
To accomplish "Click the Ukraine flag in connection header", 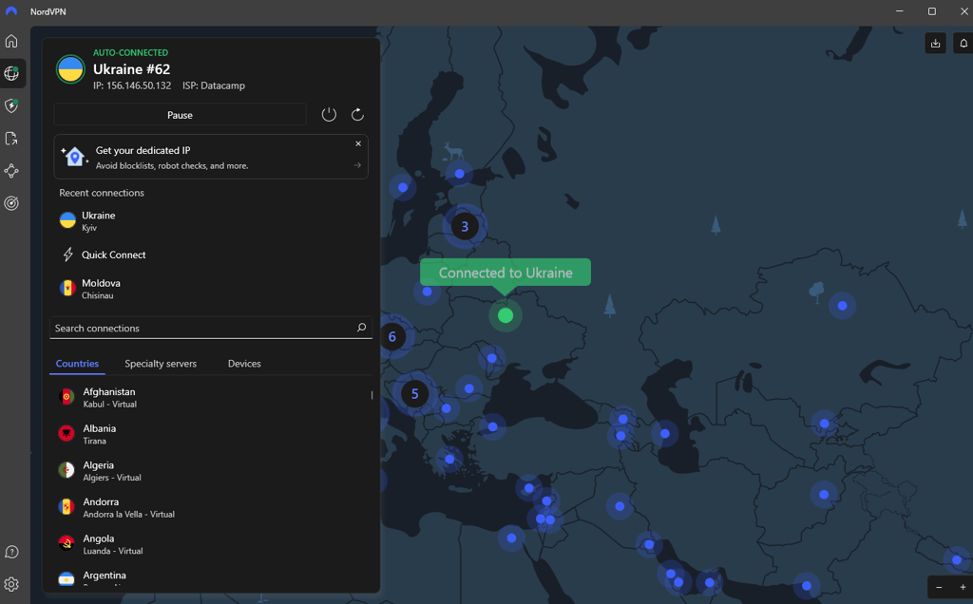I will (x=70, y=68).
